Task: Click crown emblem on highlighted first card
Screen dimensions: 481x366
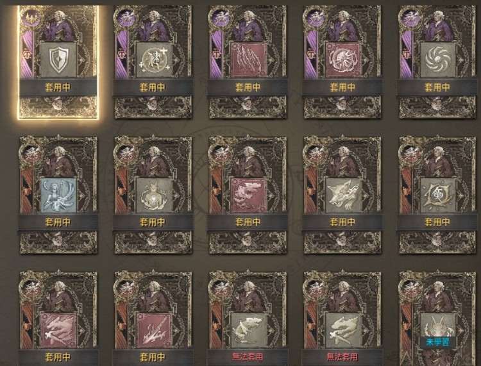Action: [x=30, y=17]
